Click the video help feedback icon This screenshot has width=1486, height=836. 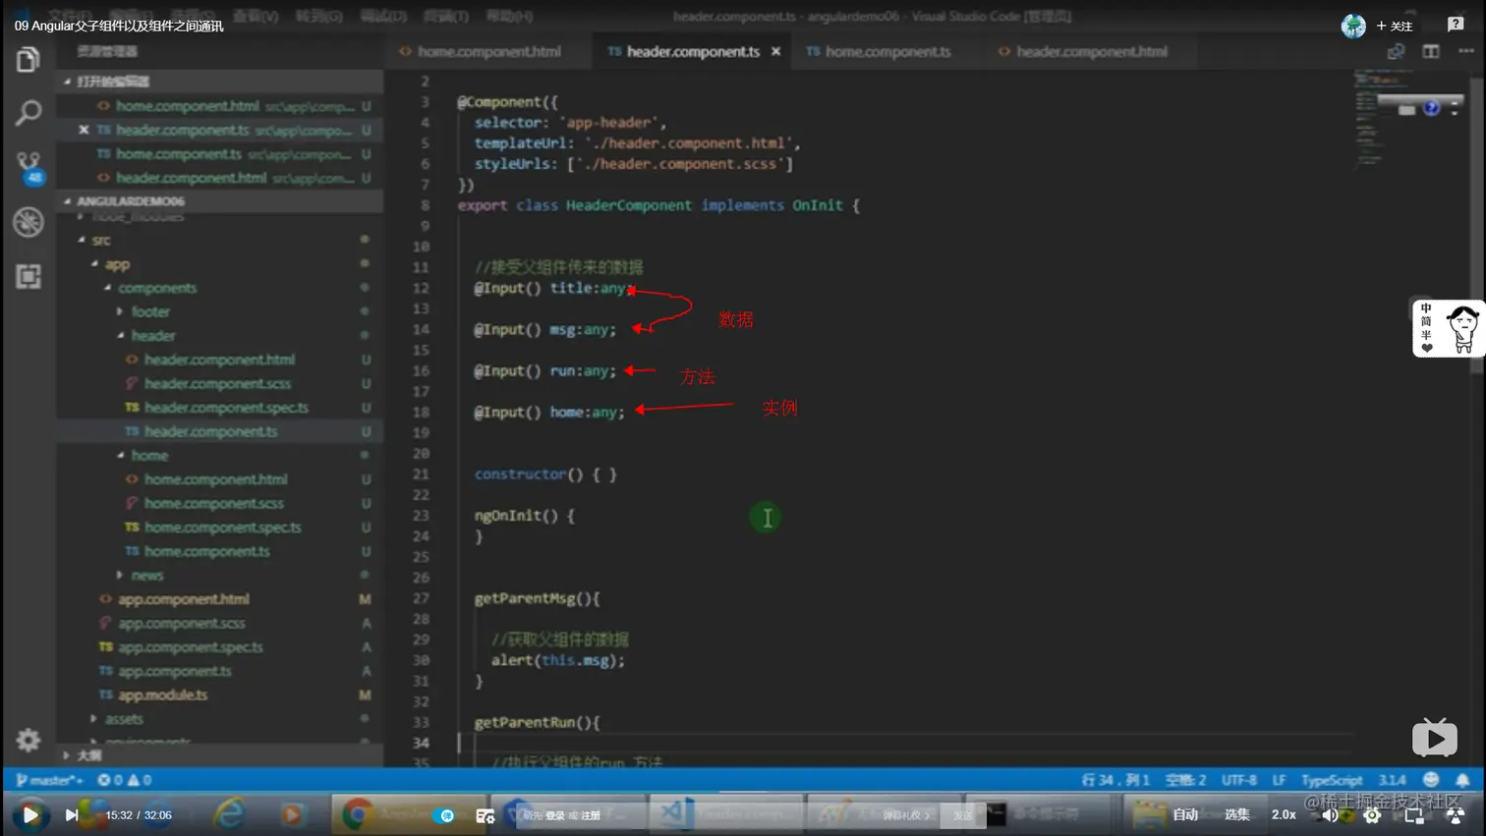[x=1456, y=25]
